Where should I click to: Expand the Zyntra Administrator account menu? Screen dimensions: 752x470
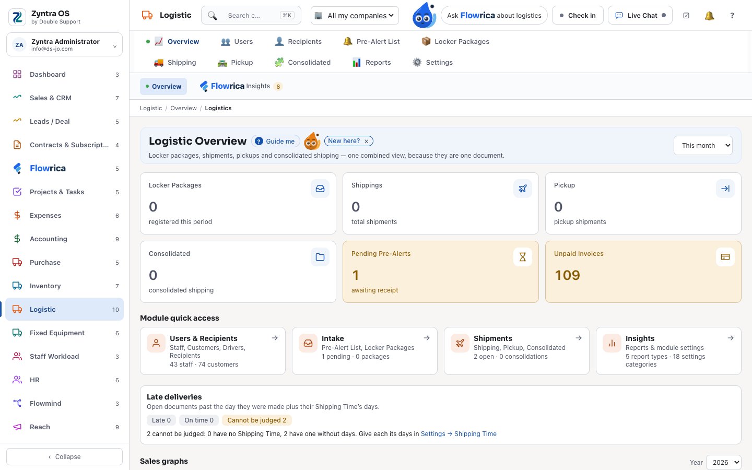click(64, 44)
